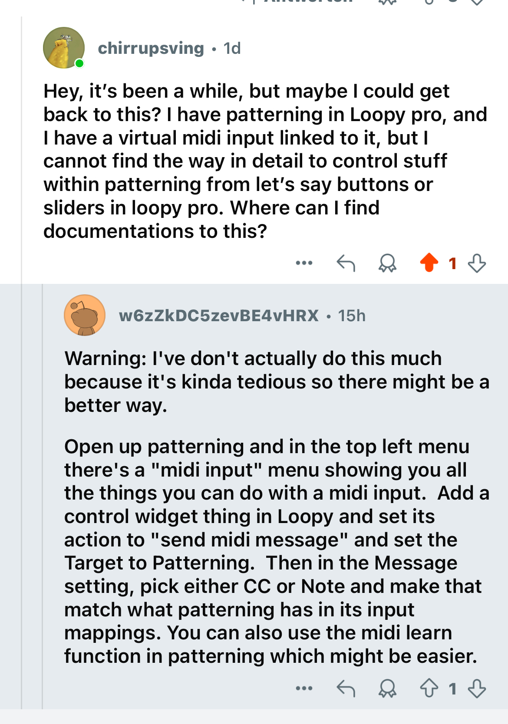Open w6zZkDC5zevBE4vHRX's snoo avatar
This screenshot has height=724, width=508.
click(85, 315)
